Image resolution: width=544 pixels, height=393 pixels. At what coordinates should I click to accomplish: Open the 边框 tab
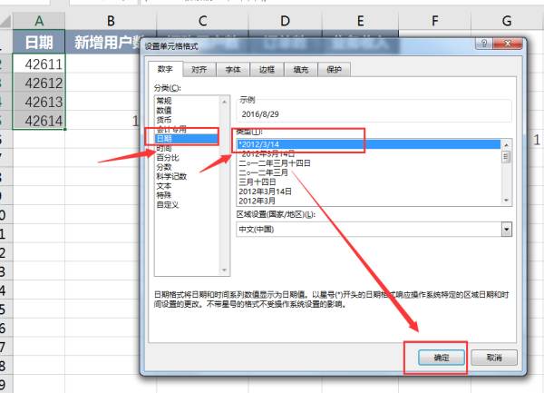tap(267, 70)
